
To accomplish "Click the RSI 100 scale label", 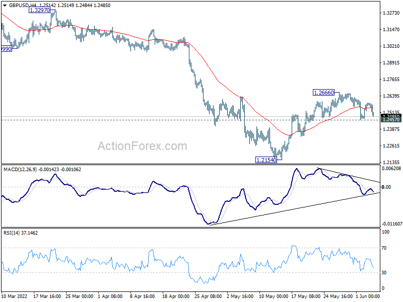I will 385,232.
